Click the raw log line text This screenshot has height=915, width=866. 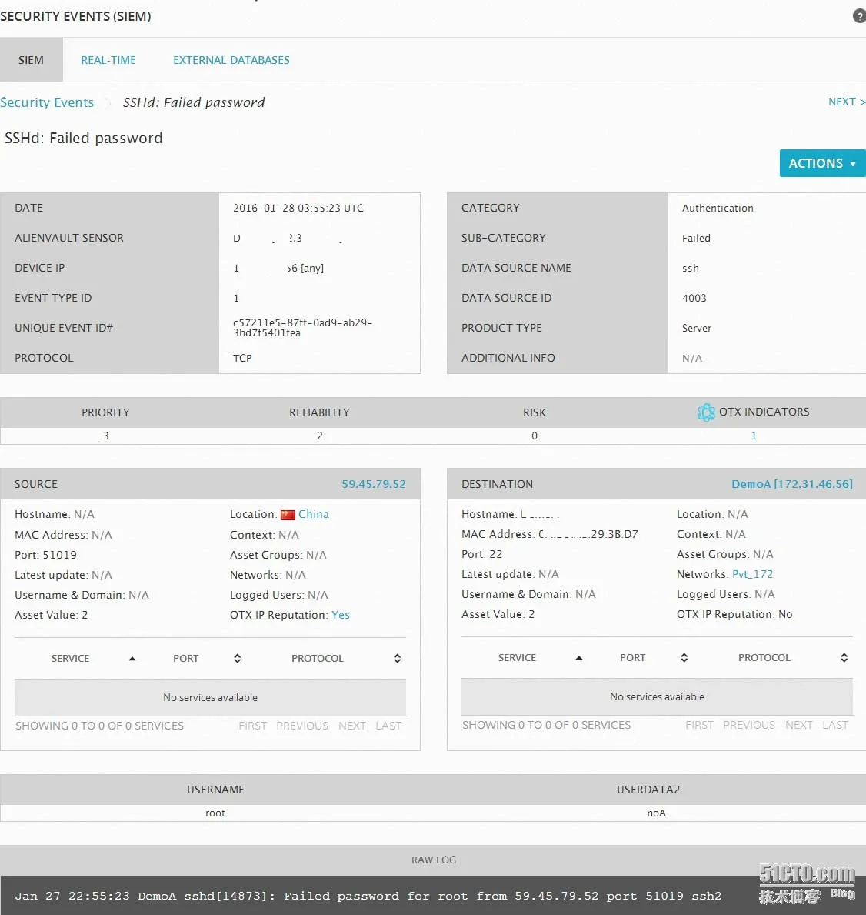click(368, 897)
